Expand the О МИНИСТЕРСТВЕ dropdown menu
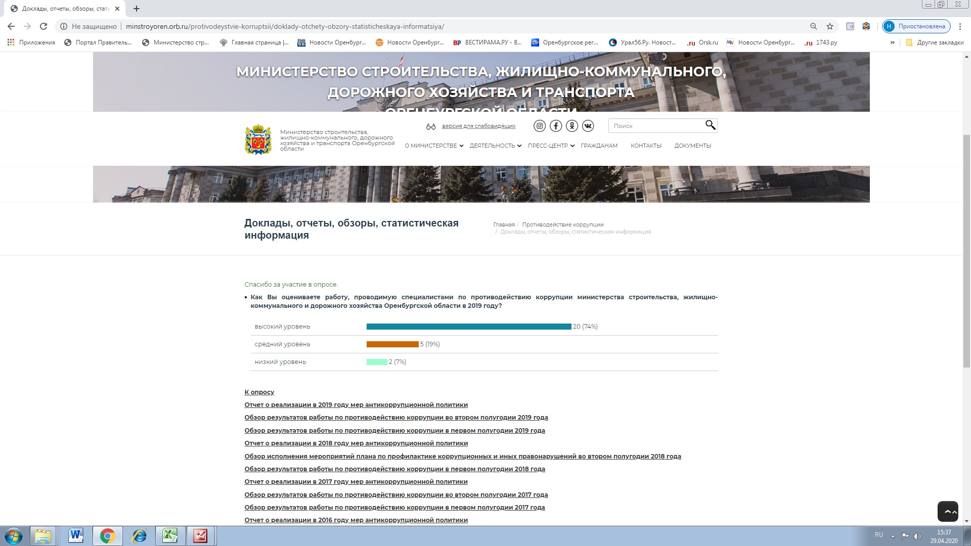971x546 pixels. pos(434,146)
